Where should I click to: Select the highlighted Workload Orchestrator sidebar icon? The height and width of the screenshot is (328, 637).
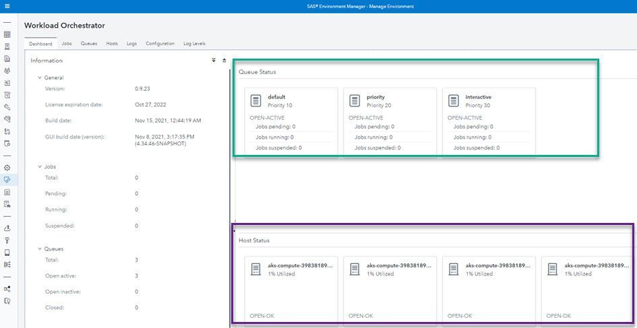7,180
